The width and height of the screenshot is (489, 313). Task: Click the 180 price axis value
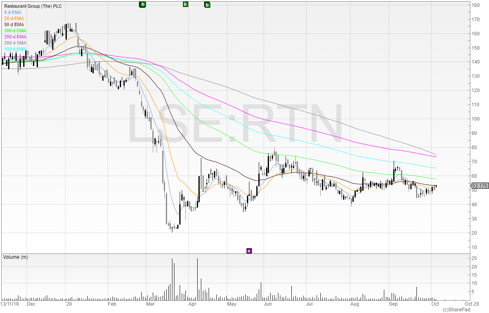476,5
